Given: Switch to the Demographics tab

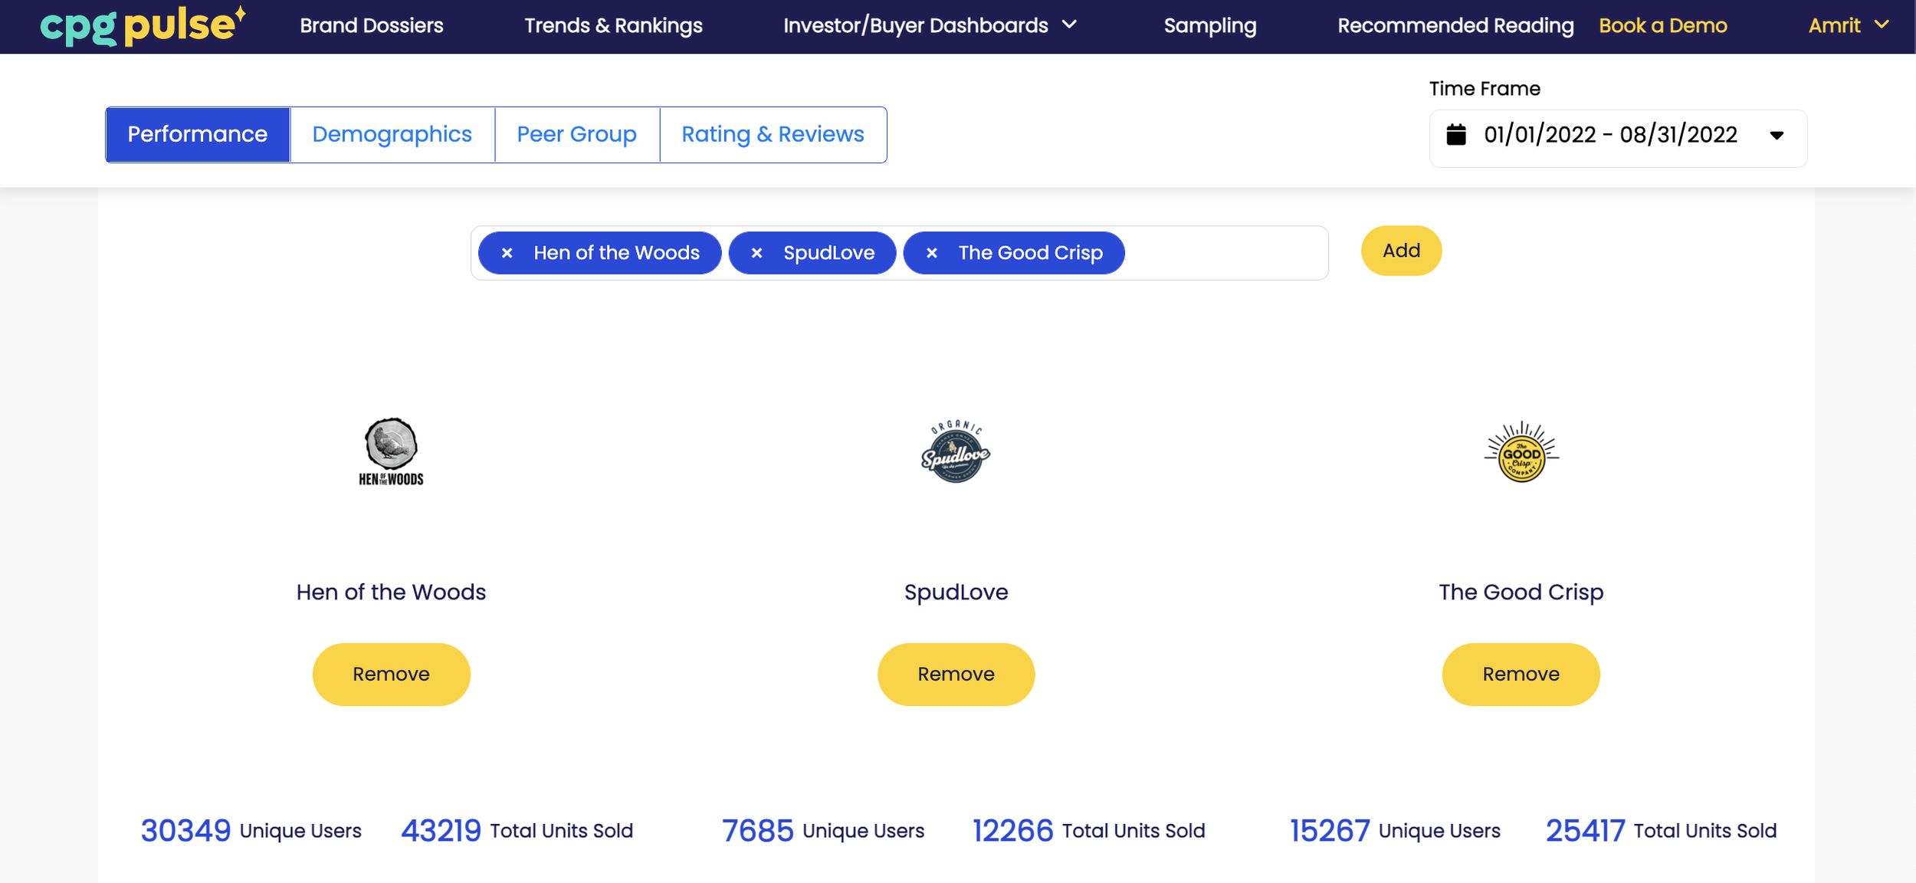Looking at the screenshot, I should (392, 135).
